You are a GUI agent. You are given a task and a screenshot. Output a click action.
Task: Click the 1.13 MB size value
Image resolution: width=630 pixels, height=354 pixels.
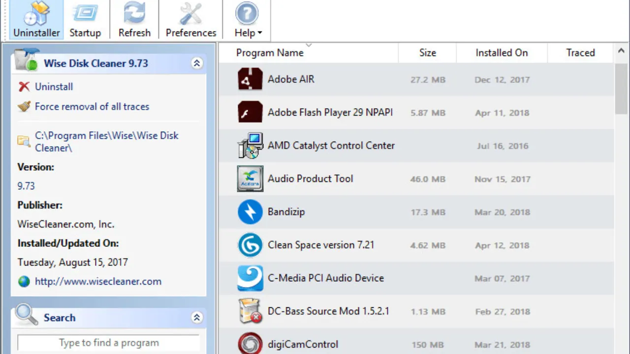[x=428, y=312]
